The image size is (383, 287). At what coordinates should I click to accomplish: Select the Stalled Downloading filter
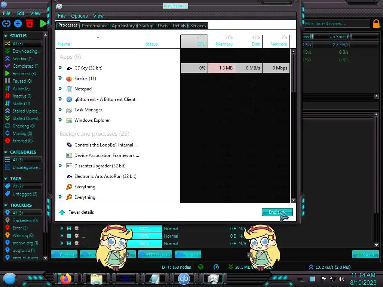coord(23,118)
